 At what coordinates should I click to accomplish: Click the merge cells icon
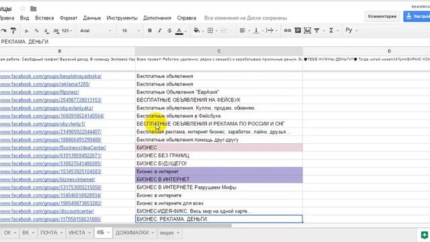click(x=224, y=30)
